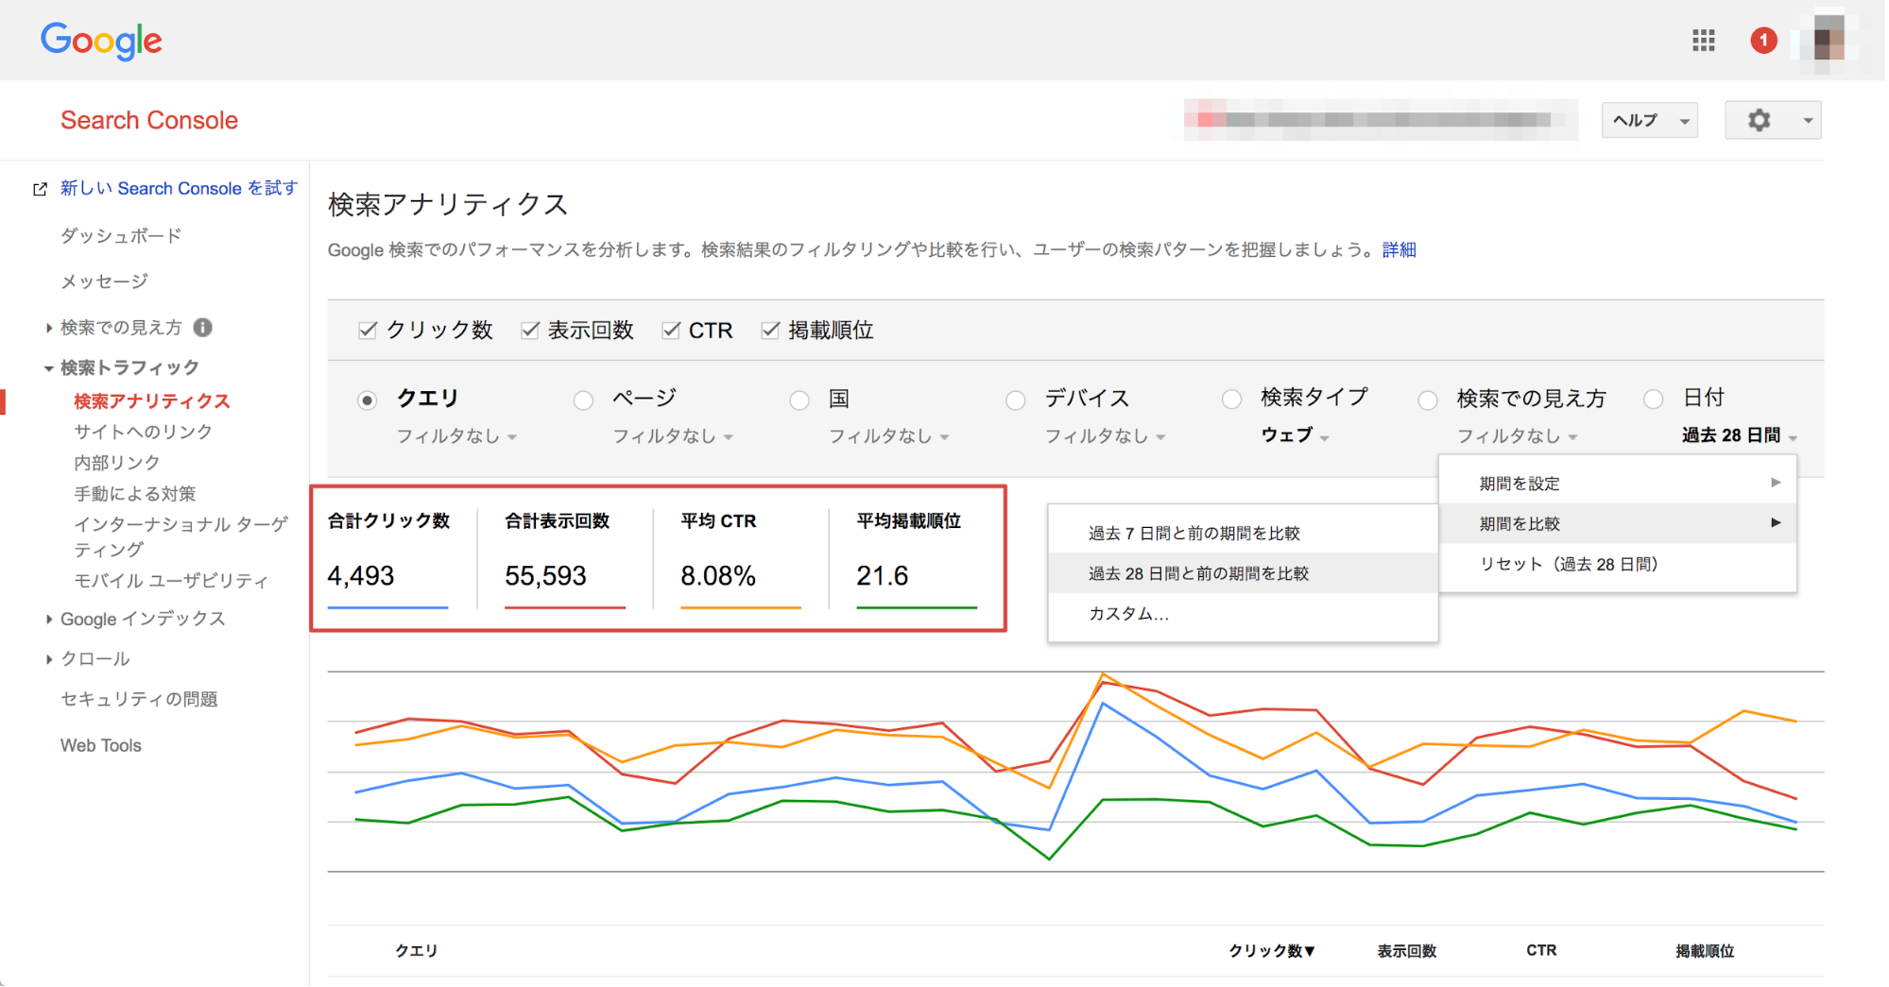The image size is (1889, 987).
Task: Click the クエリ table column header
Action: [416, 951]
